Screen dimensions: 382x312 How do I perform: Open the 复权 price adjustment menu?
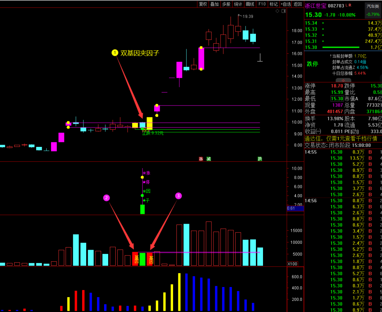click(203, 4)
